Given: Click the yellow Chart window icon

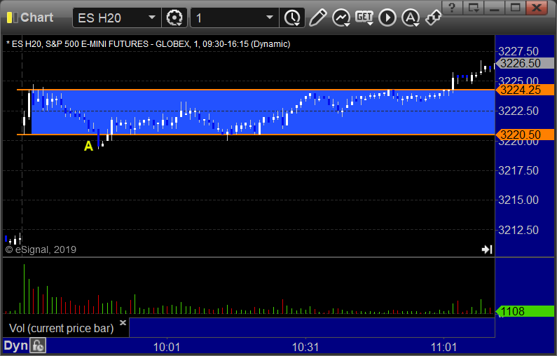Looking at the screenshot, I should 12,18.
